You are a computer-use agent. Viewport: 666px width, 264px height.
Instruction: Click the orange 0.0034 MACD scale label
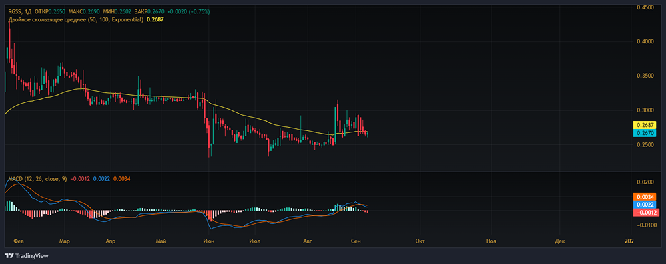pyautogui.click(x=645, y=197)
